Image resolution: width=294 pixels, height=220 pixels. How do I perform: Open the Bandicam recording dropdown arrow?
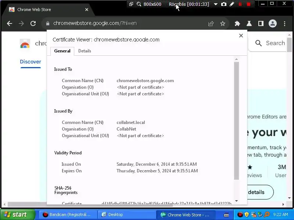coord(216,4)
